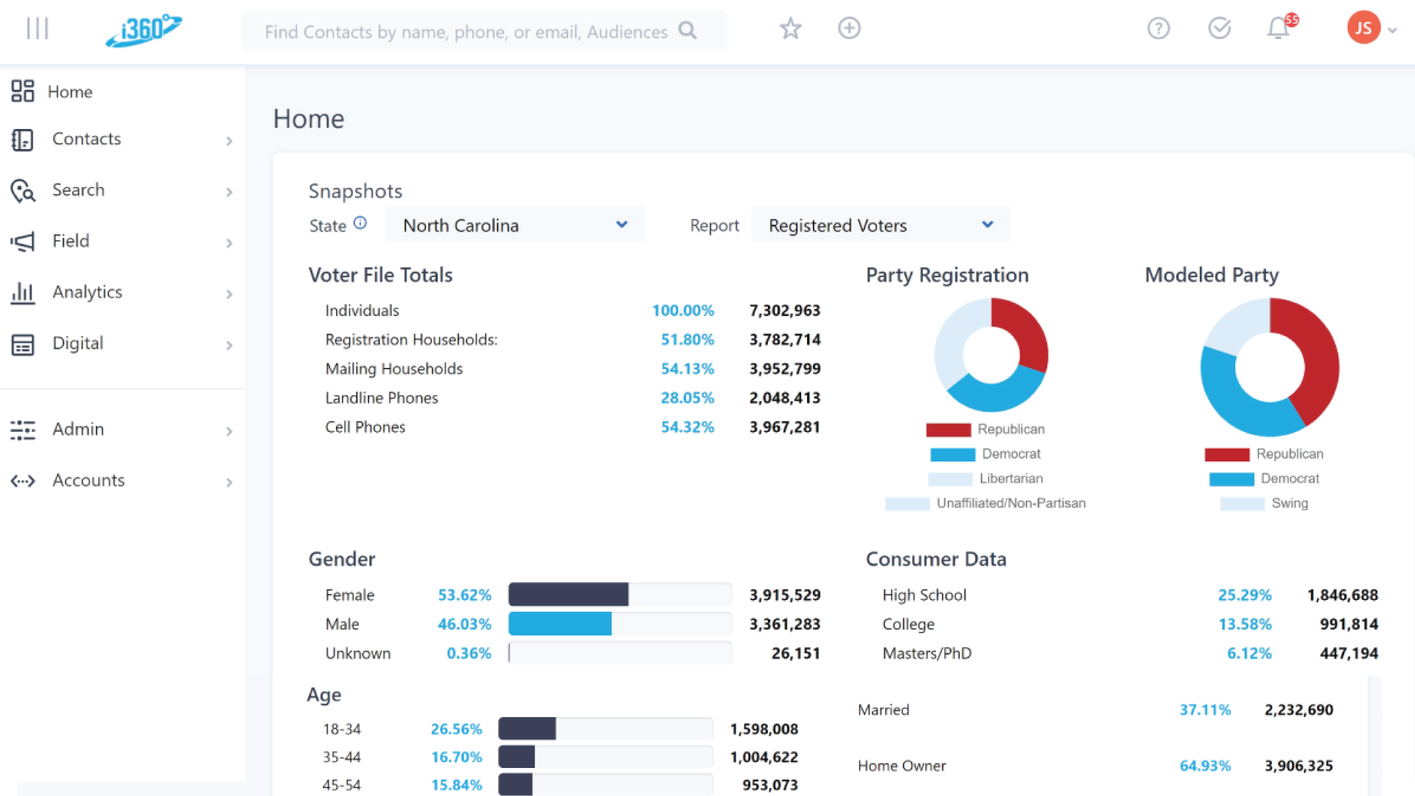Open the help question mark icon
This screenshot has width=1415, height=796.
(1158, 29)
